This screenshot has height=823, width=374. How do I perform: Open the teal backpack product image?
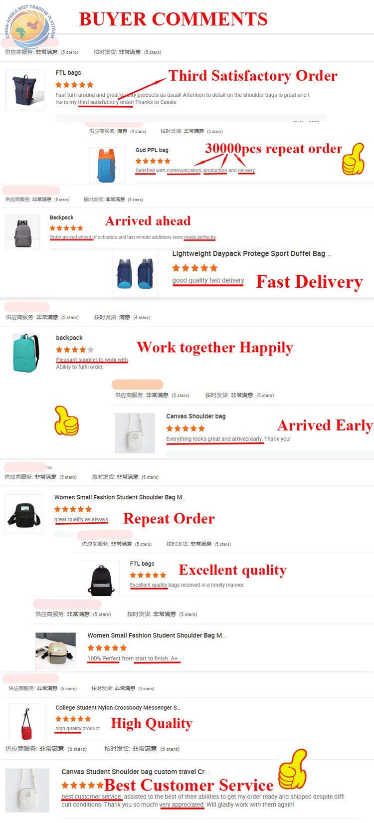26,353
